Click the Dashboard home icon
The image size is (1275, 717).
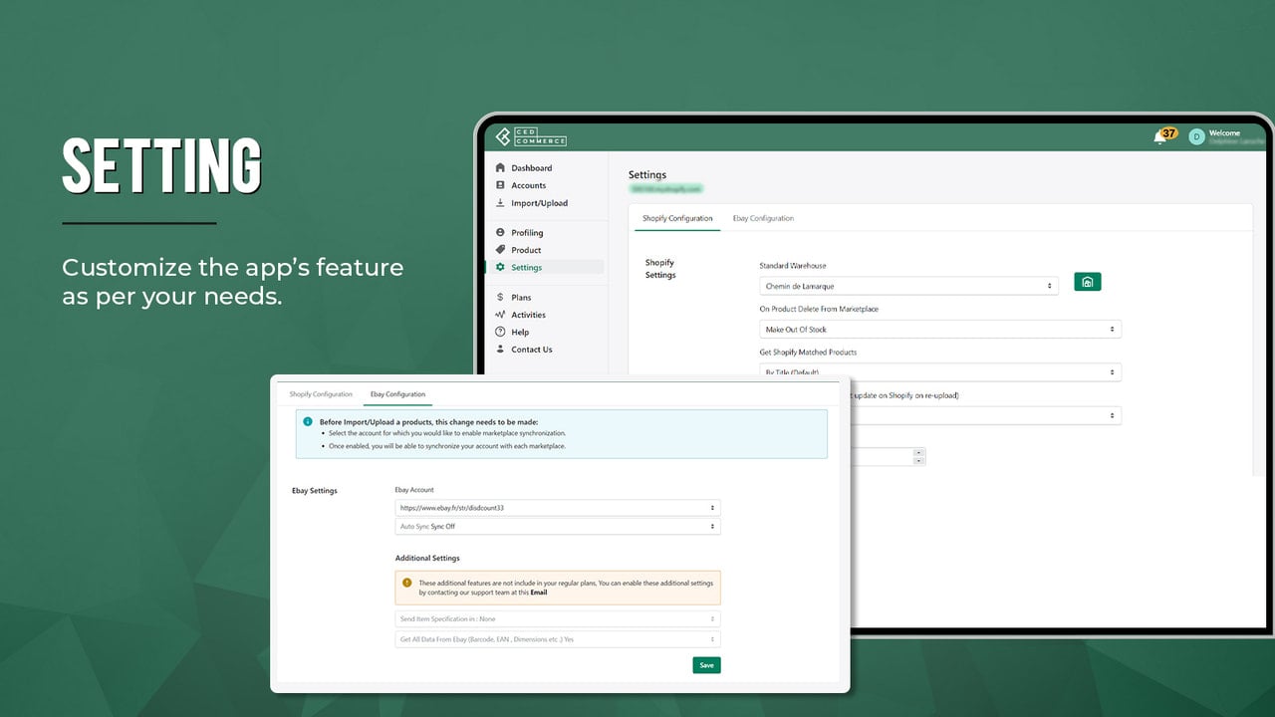tap(500, 167)
